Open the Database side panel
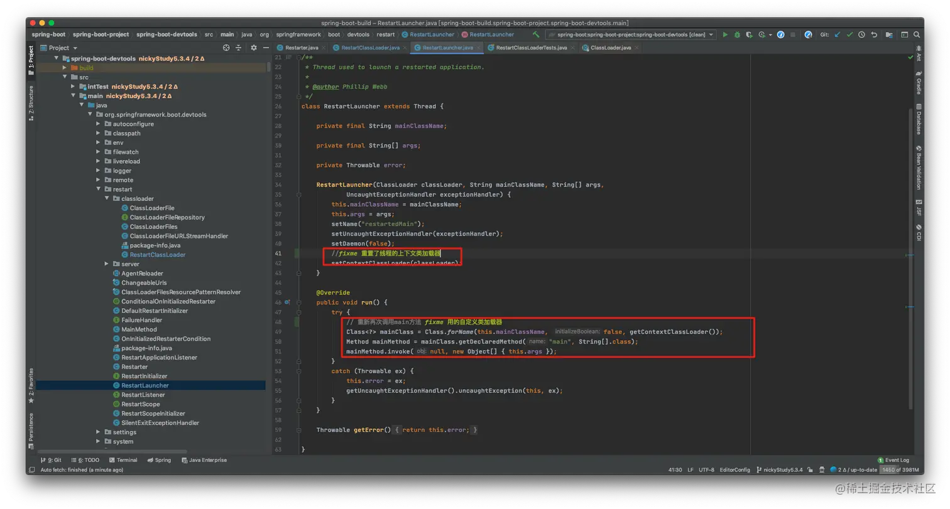This screenshot has width=950, height=509. click(x=919, y=119)
